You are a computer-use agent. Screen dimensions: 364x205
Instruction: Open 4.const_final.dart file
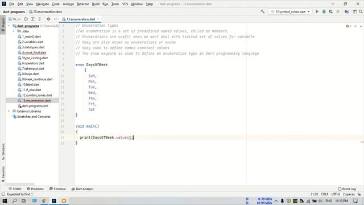34,52
